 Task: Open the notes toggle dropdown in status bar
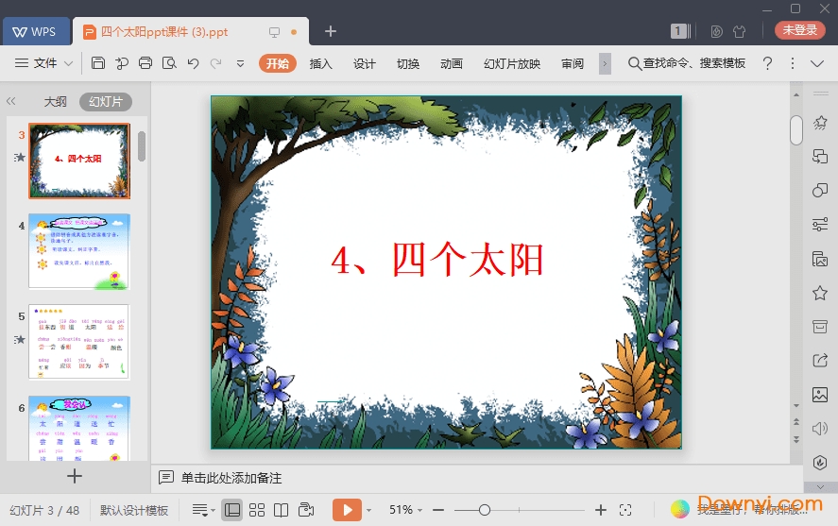204,511
